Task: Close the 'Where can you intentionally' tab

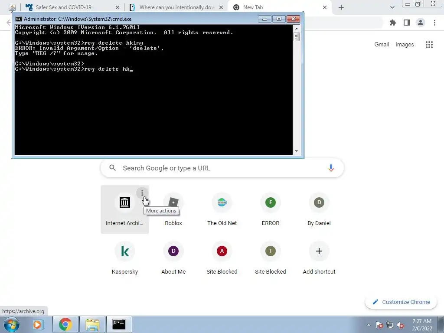Action: click(x=222, y=7)
